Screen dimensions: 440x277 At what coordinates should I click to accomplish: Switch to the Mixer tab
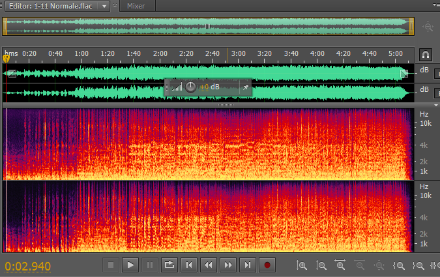(136, 6)
